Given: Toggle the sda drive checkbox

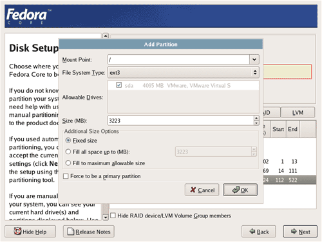Looking at the screenshot, I should tap(118, 85).
